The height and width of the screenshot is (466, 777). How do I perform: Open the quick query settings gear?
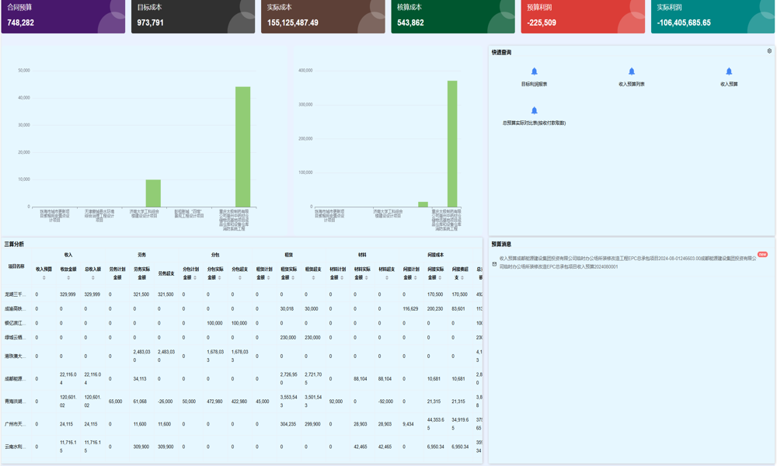[x=769, y=51]
